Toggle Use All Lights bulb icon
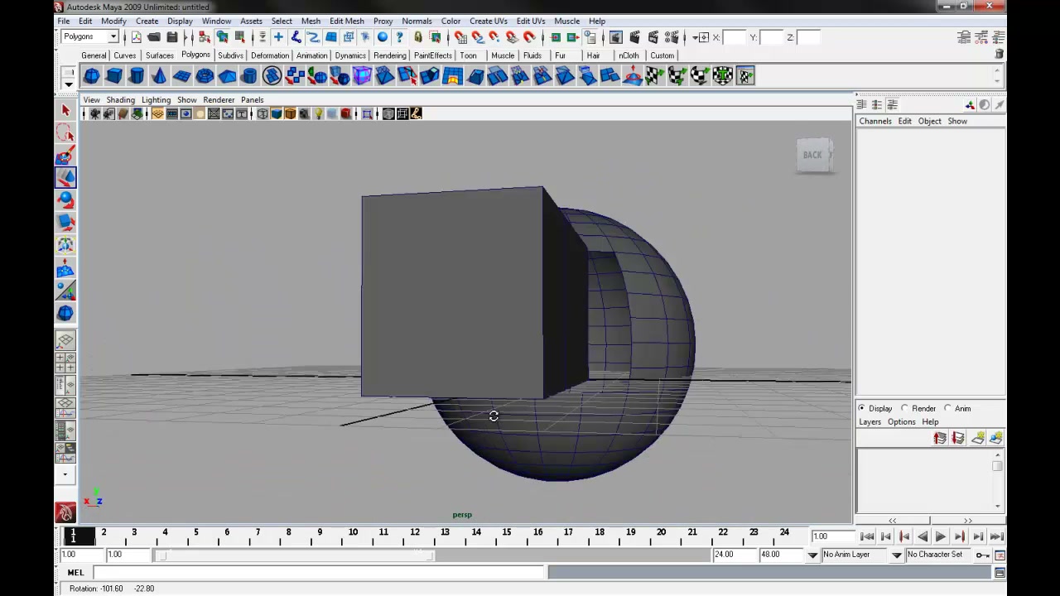 (318, 114)
